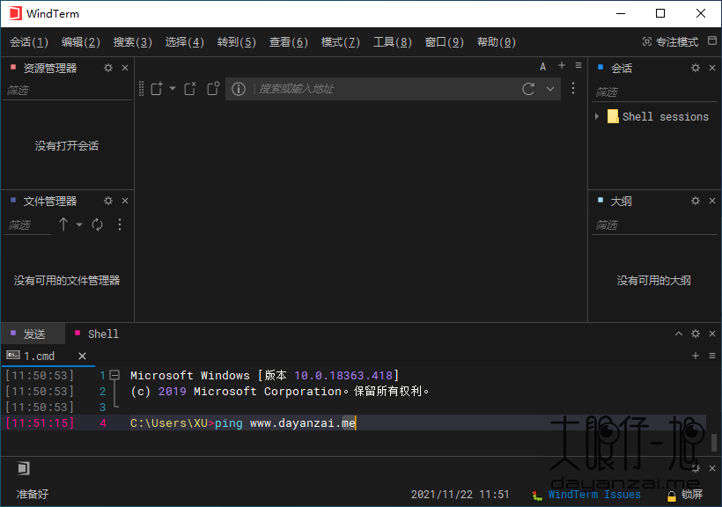The height and width of the screenshot is (507, 722).
Task: Click the new session tab icon
Action: point(157,88)
